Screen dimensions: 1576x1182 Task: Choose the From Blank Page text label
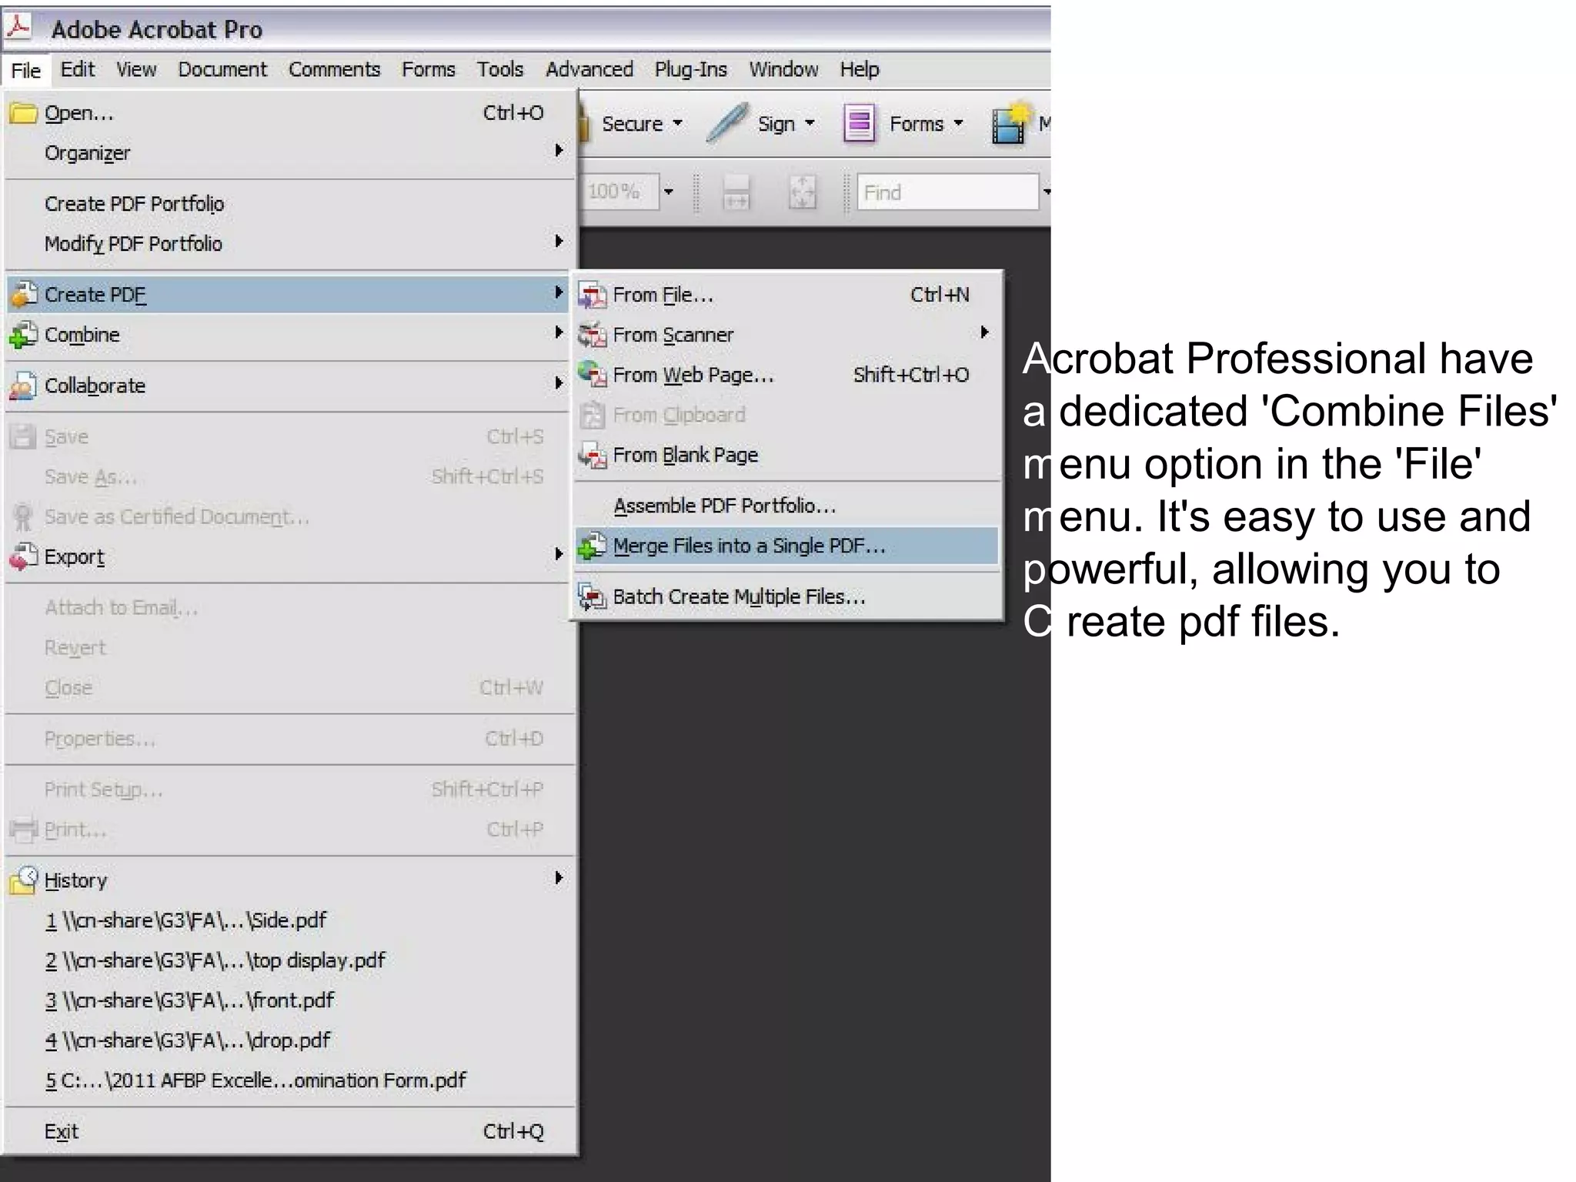(686, 456)
